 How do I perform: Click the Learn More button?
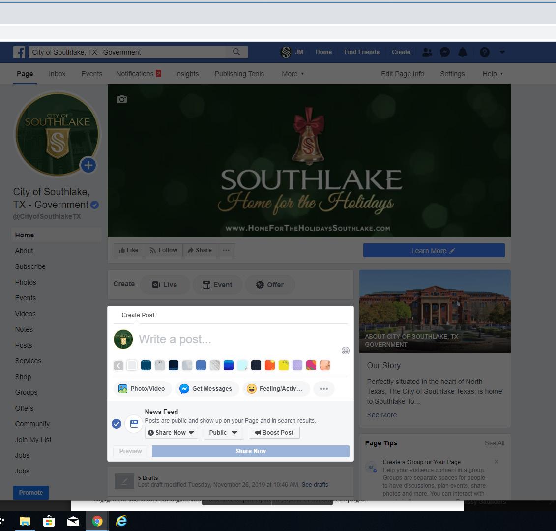coord(434,250)
